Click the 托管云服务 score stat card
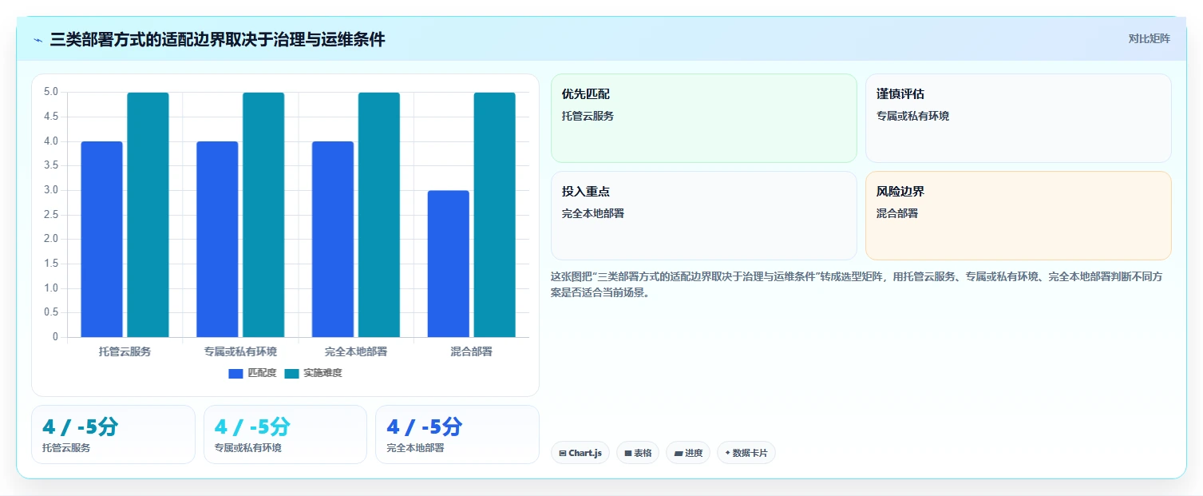This screenshot has width=1203, height=496. click(x=113, y=434)
